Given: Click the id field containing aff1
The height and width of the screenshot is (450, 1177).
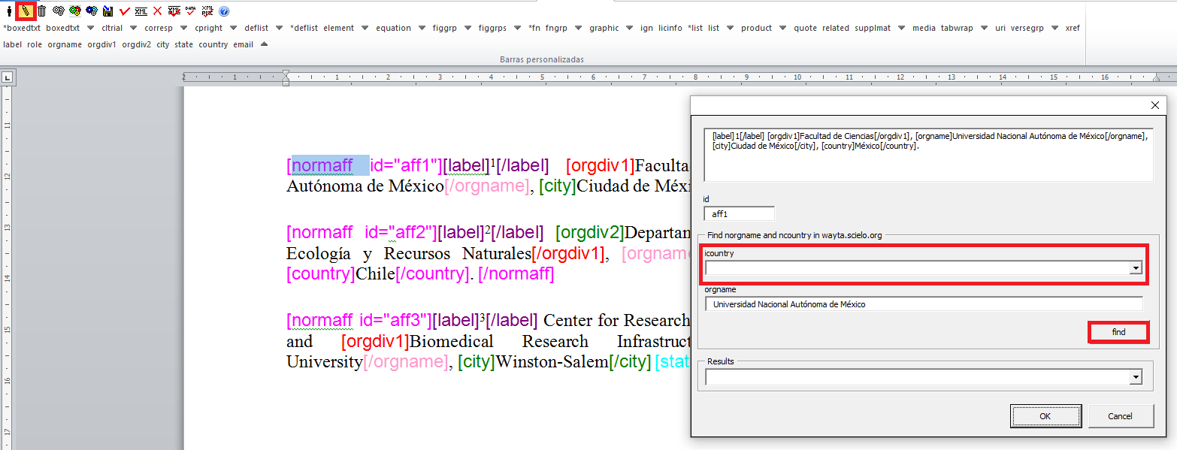Looking at the screenshot, I should pos(739,214).
